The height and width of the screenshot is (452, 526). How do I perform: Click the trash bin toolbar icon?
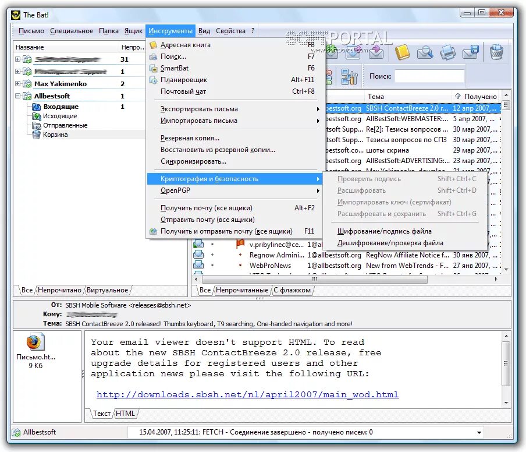pyautogui.click(x=496, y=52)
